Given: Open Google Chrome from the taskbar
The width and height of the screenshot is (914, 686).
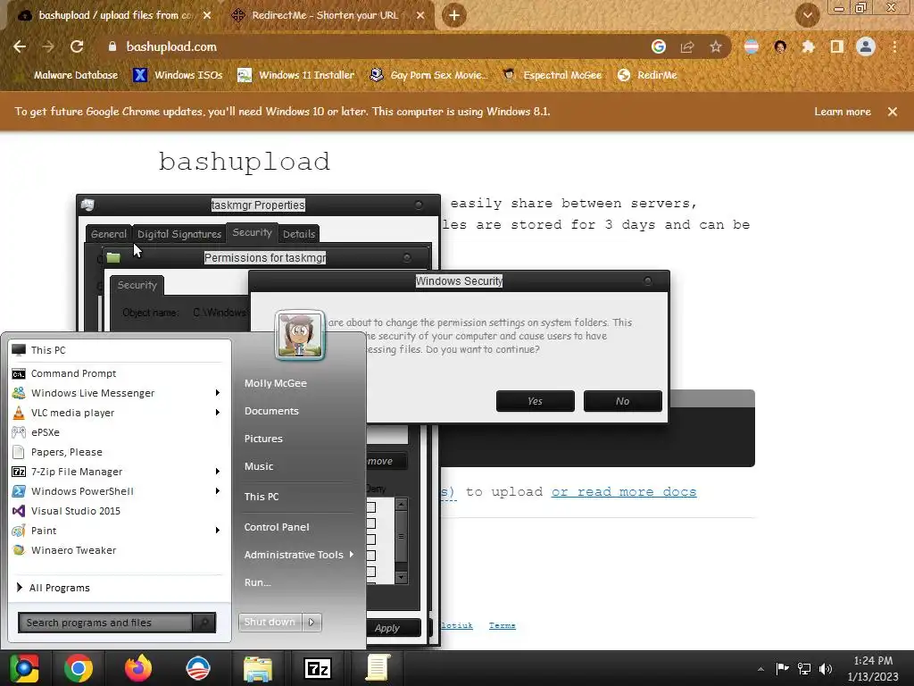Looking at the screenshot, I should [79, 668].
